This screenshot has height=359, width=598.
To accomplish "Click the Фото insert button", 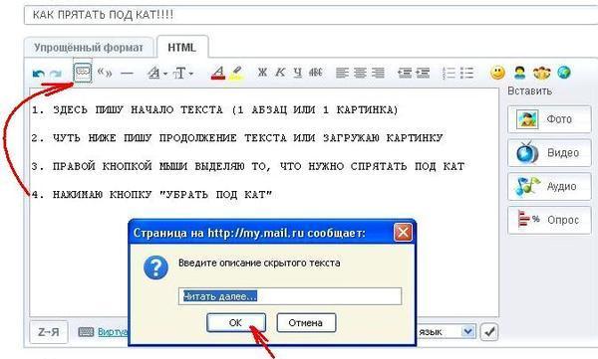I will pos(549,119).
